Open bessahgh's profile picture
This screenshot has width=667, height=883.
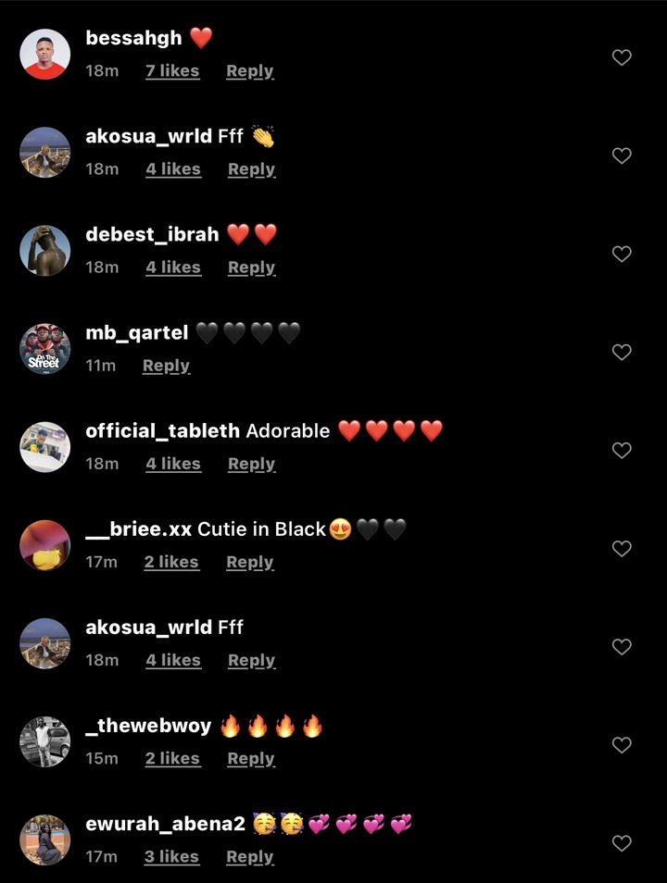click(x=45, y=54)
